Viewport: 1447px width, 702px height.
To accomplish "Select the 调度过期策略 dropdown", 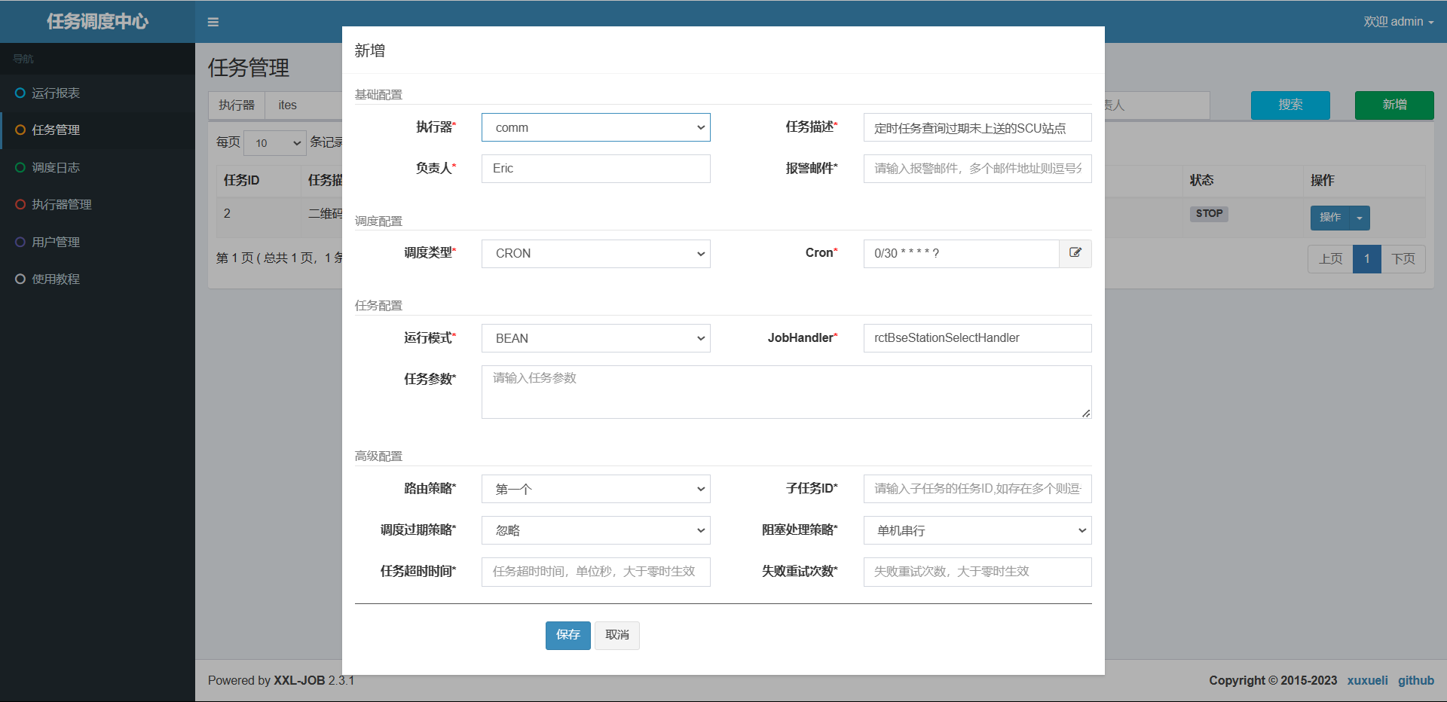I will point(595,530).
